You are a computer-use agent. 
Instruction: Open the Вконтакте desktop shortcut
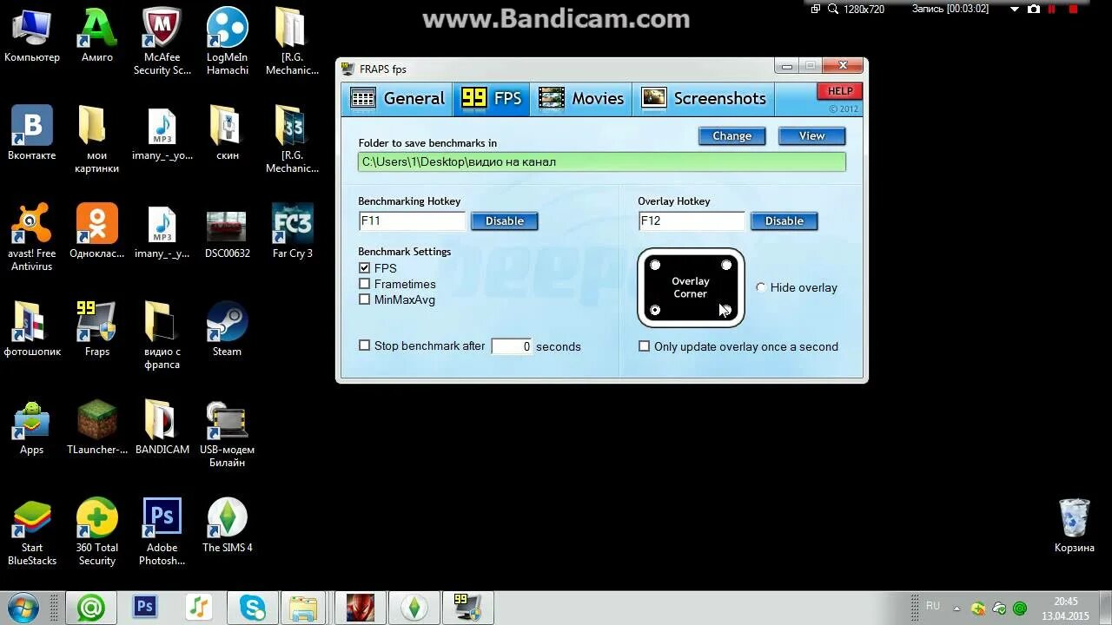tap(32, 133)
